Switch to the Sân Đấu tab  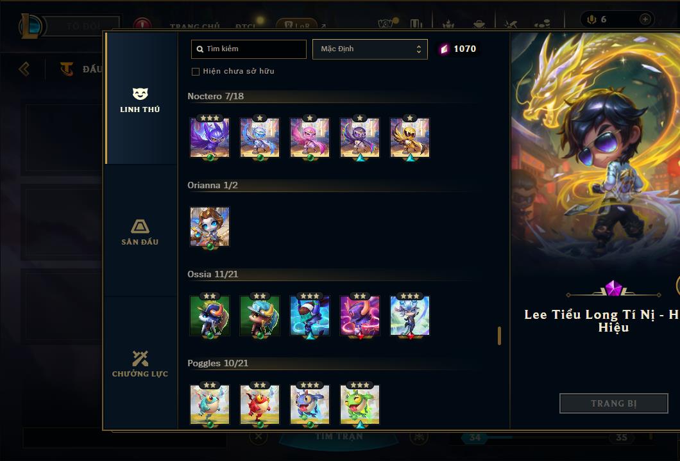click(140, 232)
